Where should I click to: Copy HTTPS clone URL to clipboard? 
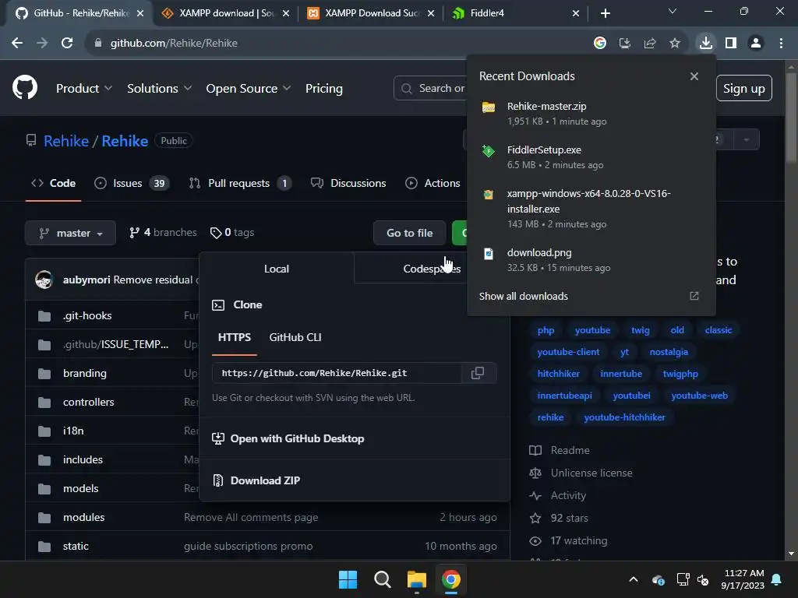(478, 373)
